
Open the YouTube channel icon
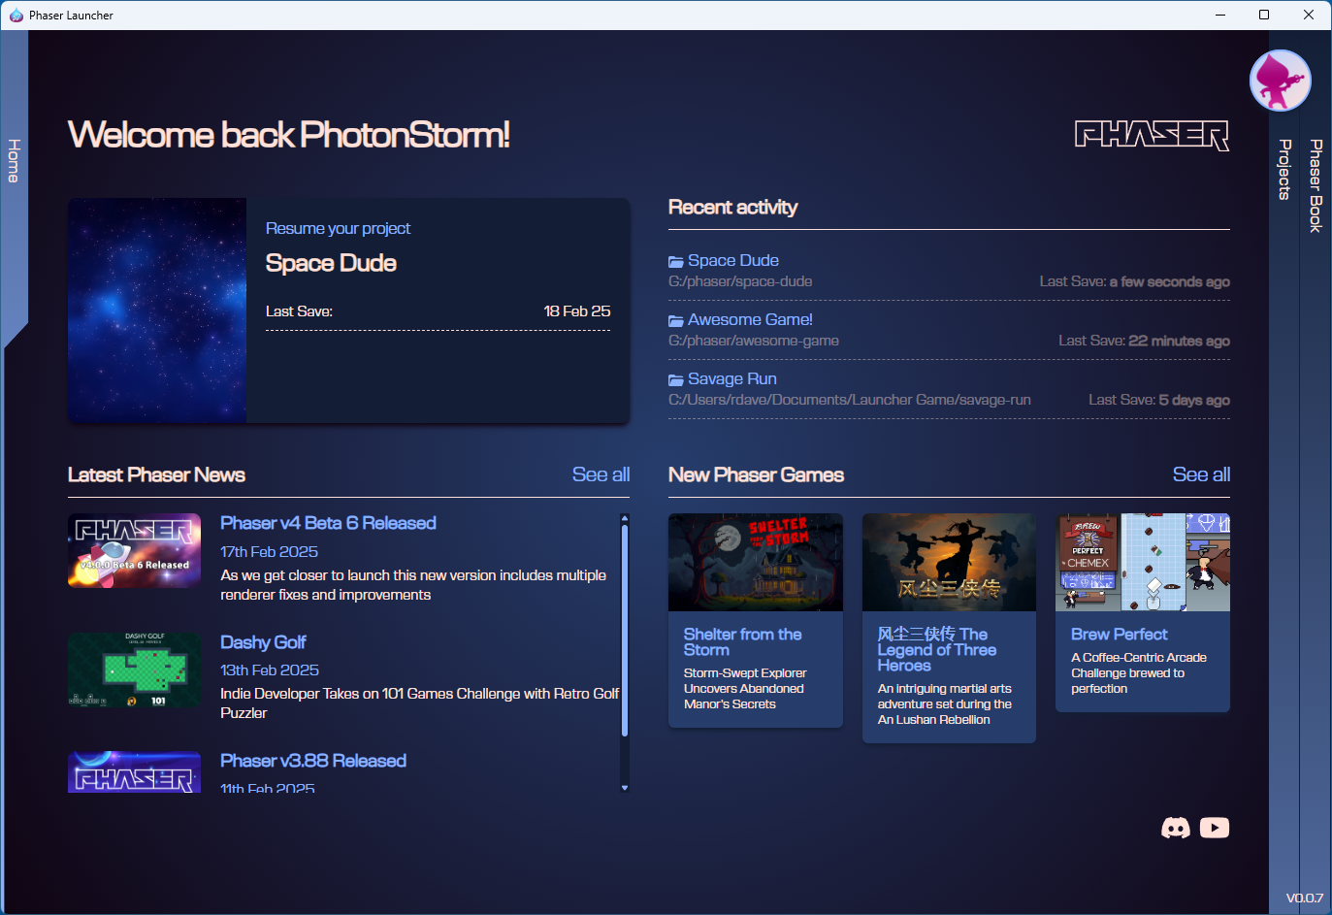coord(1214,828)
